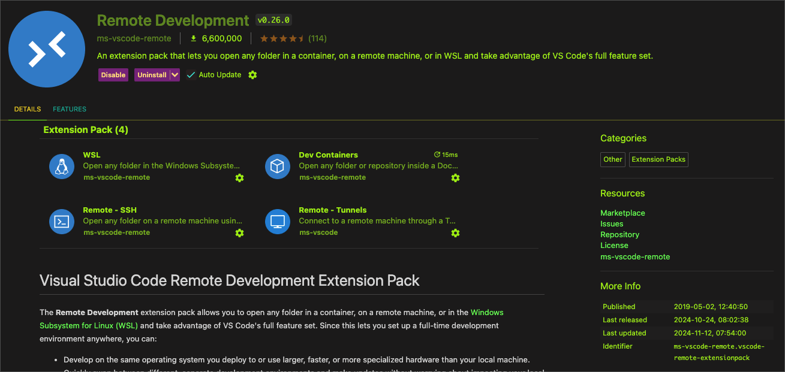Click the star rating of the extension
The width and height of the screenshot is (785, 372).
pyautogui.click(x=282, y=38)
